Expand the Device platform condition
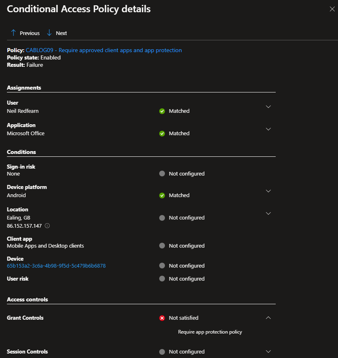The image size is (338, 358). (268, 191)
